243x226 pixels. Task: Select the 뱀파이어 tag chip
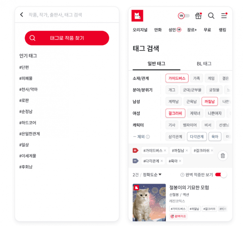(x=190, y=125)
